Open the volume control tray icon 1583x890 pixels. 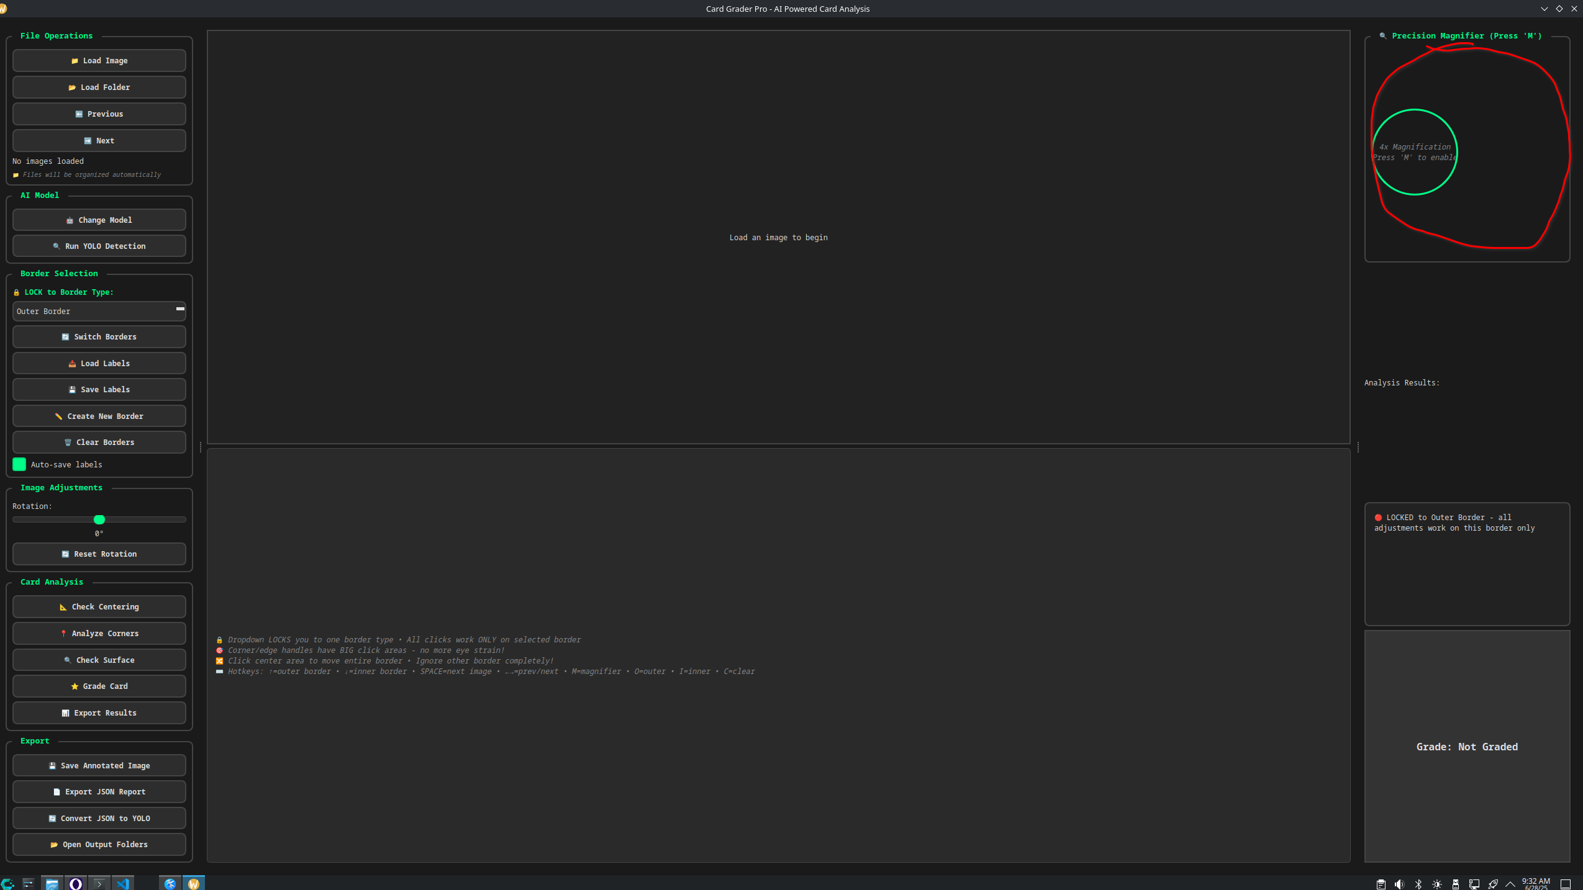[x=1399, y=884]
